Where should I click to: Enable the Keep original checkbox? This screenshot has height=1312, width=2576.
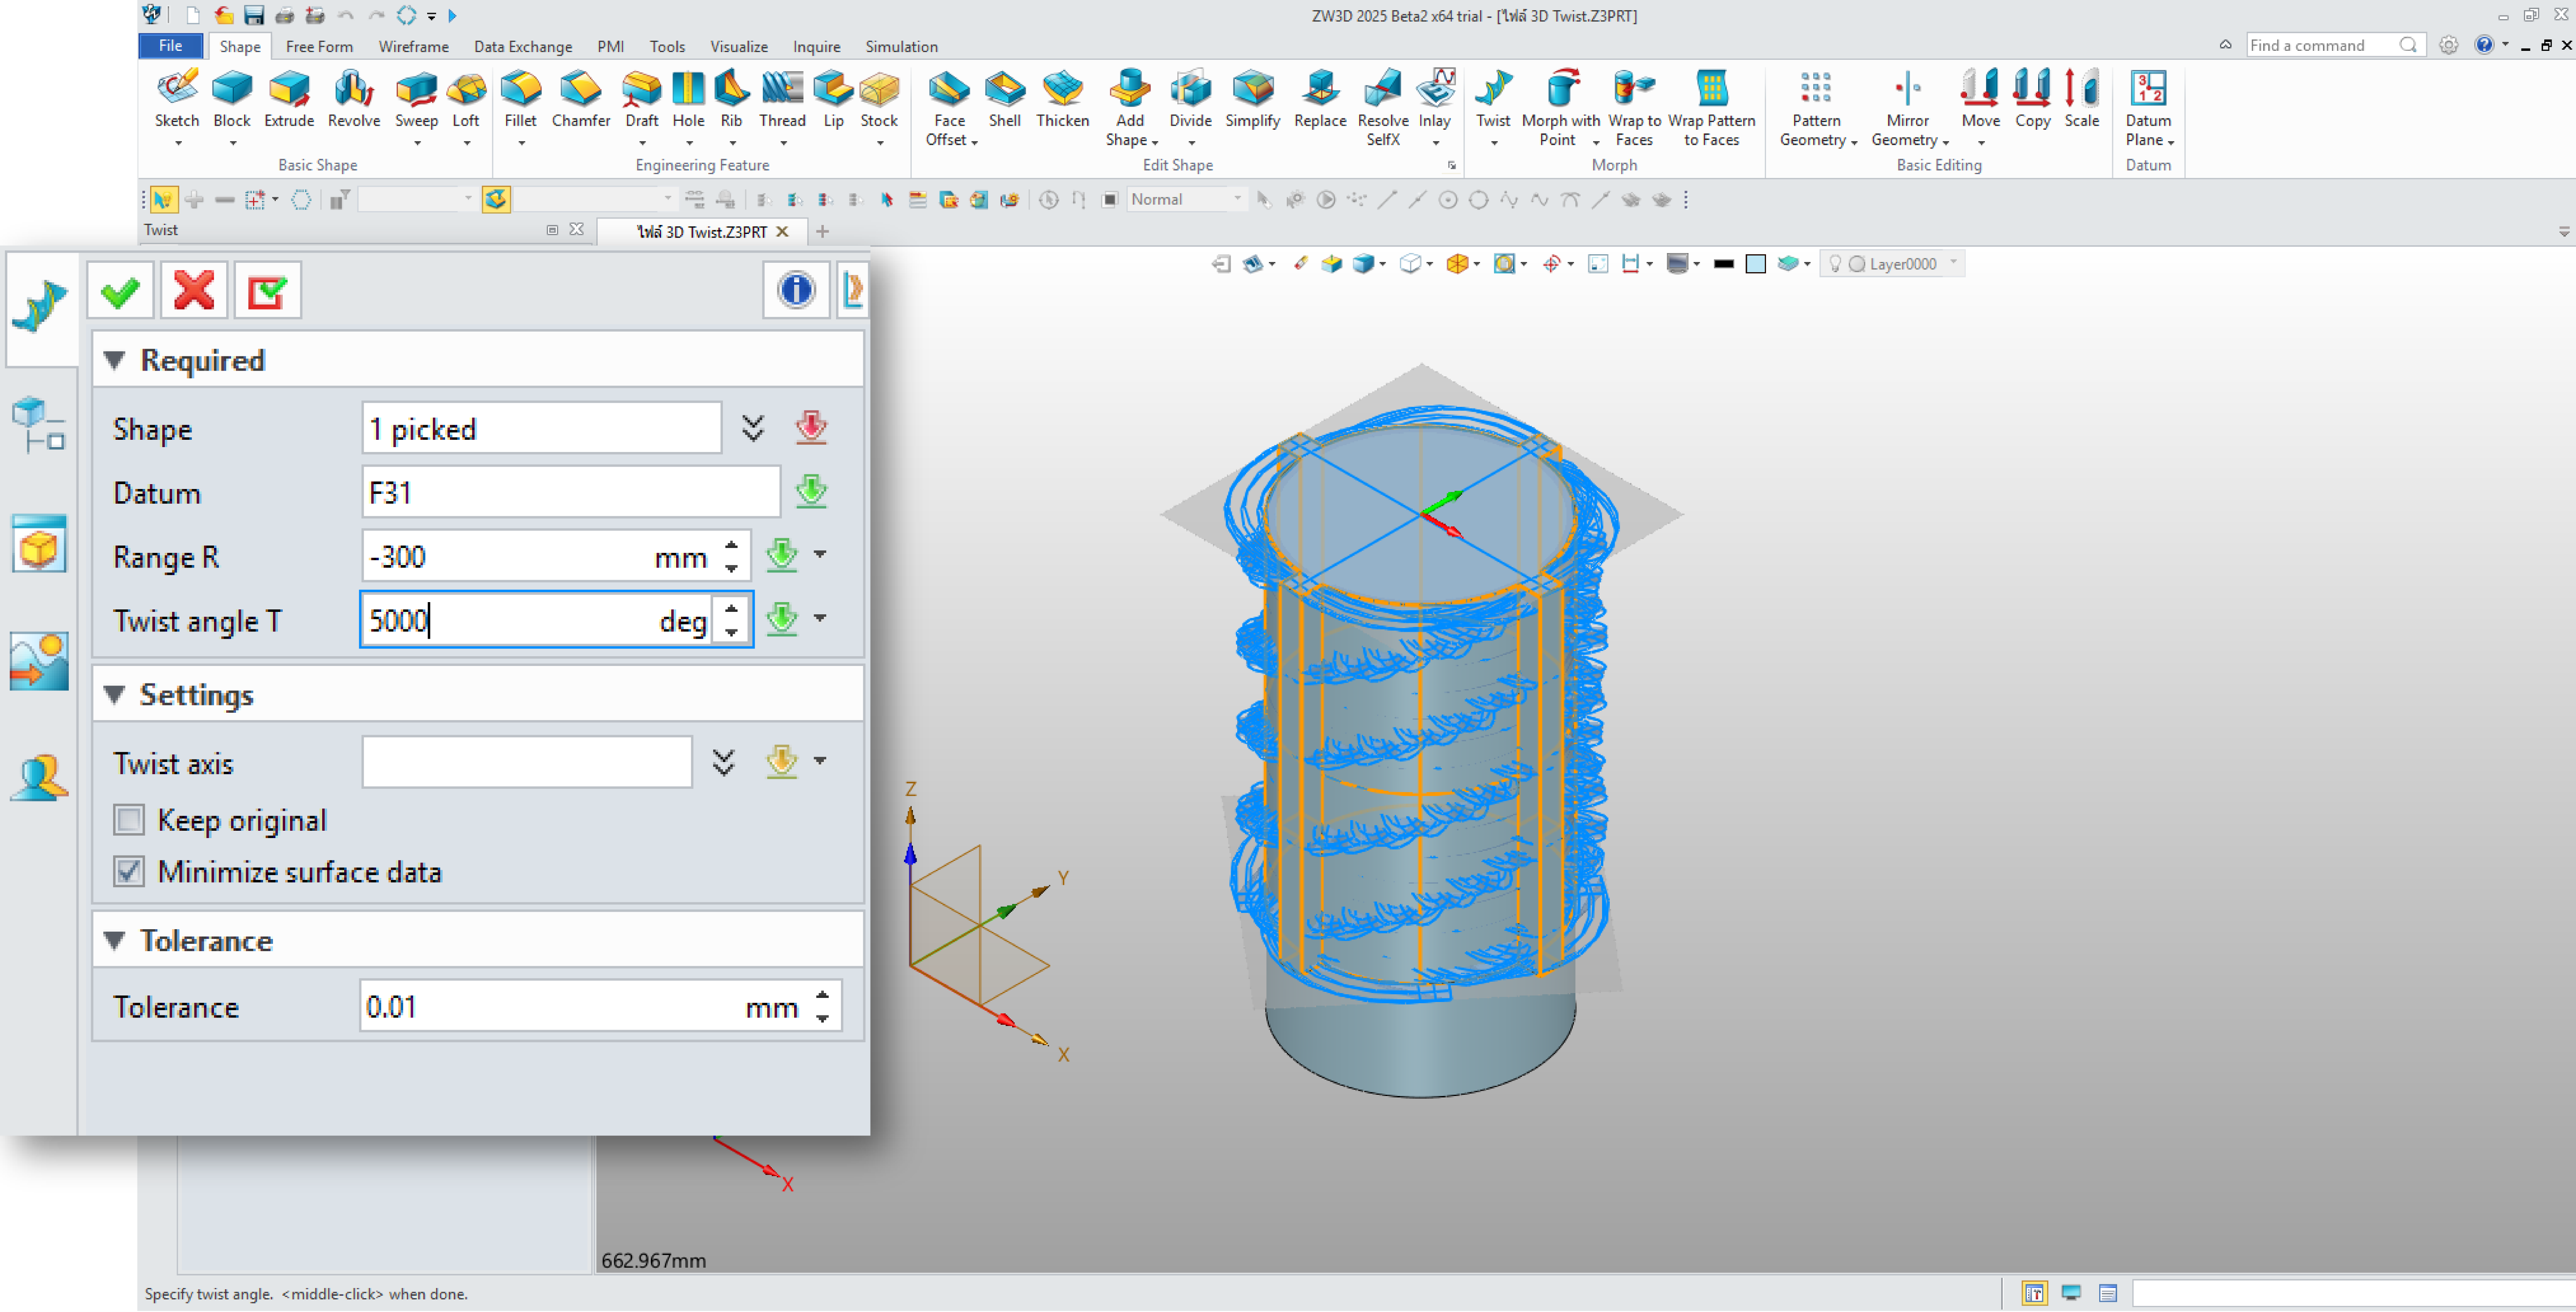129,820
